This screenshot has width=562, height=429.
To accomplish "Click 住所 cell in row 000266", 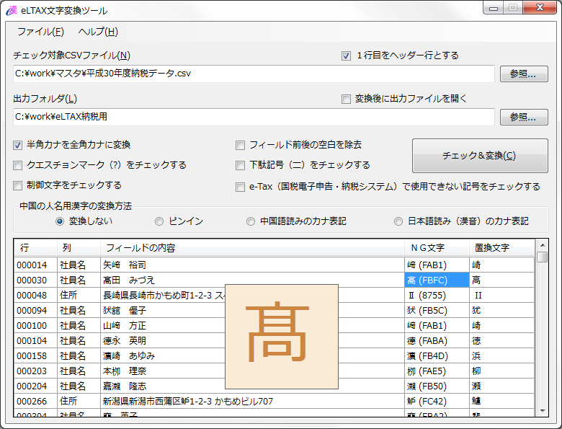I will 79,401.
